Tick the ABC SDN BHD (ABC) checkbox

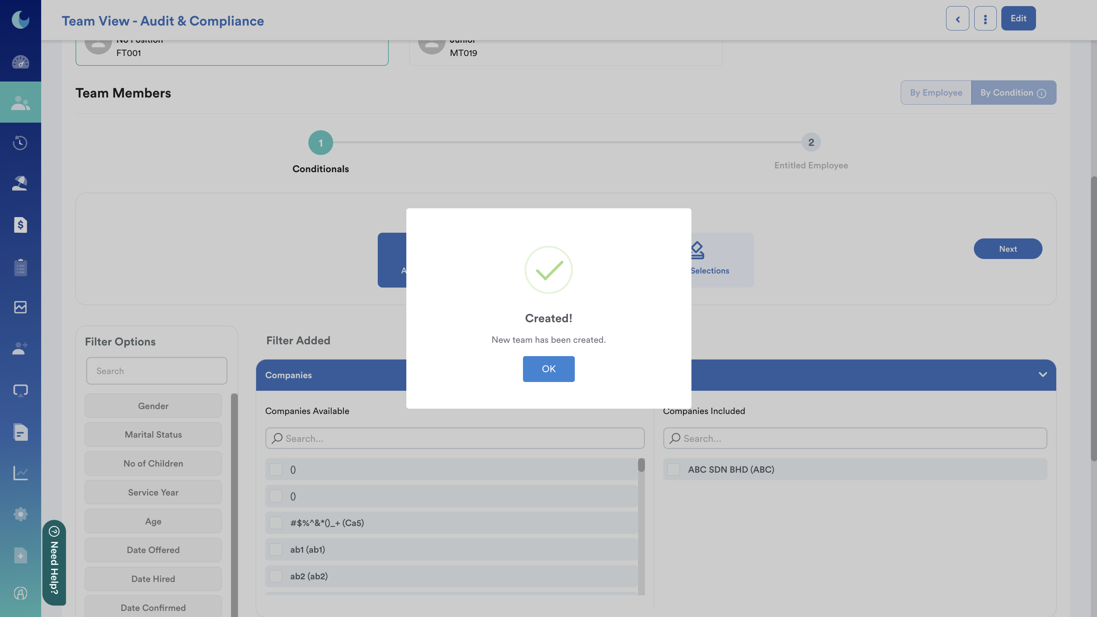[674, 469]
